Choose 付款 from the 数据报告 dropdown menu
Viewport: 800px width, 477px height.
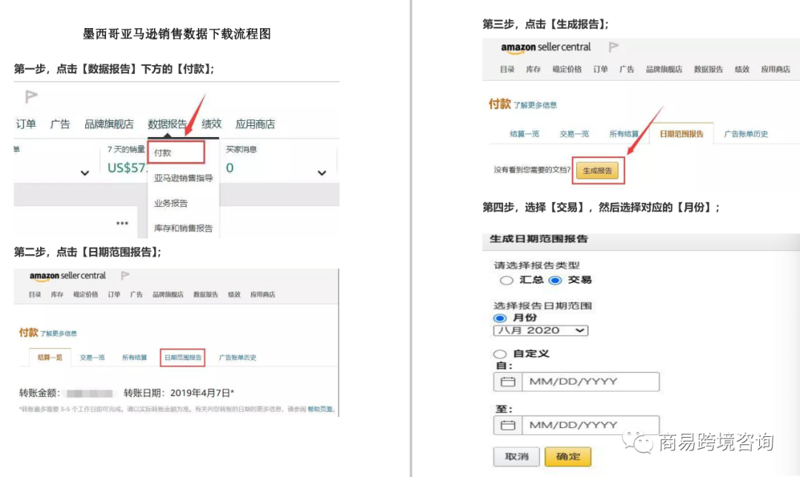click(176, 153)
